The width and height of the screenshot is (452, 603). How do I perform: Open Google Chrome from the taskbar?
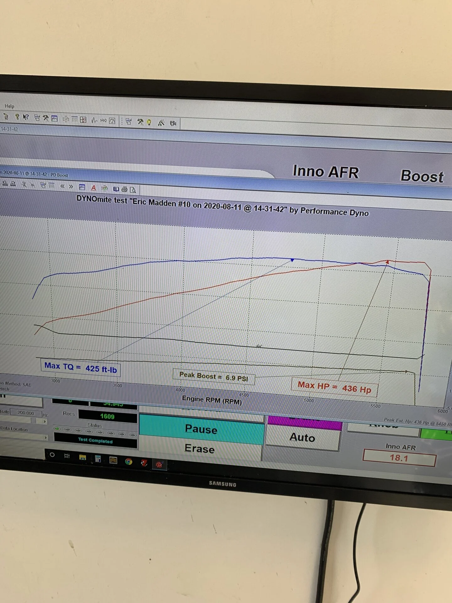(x=129, y=461)
